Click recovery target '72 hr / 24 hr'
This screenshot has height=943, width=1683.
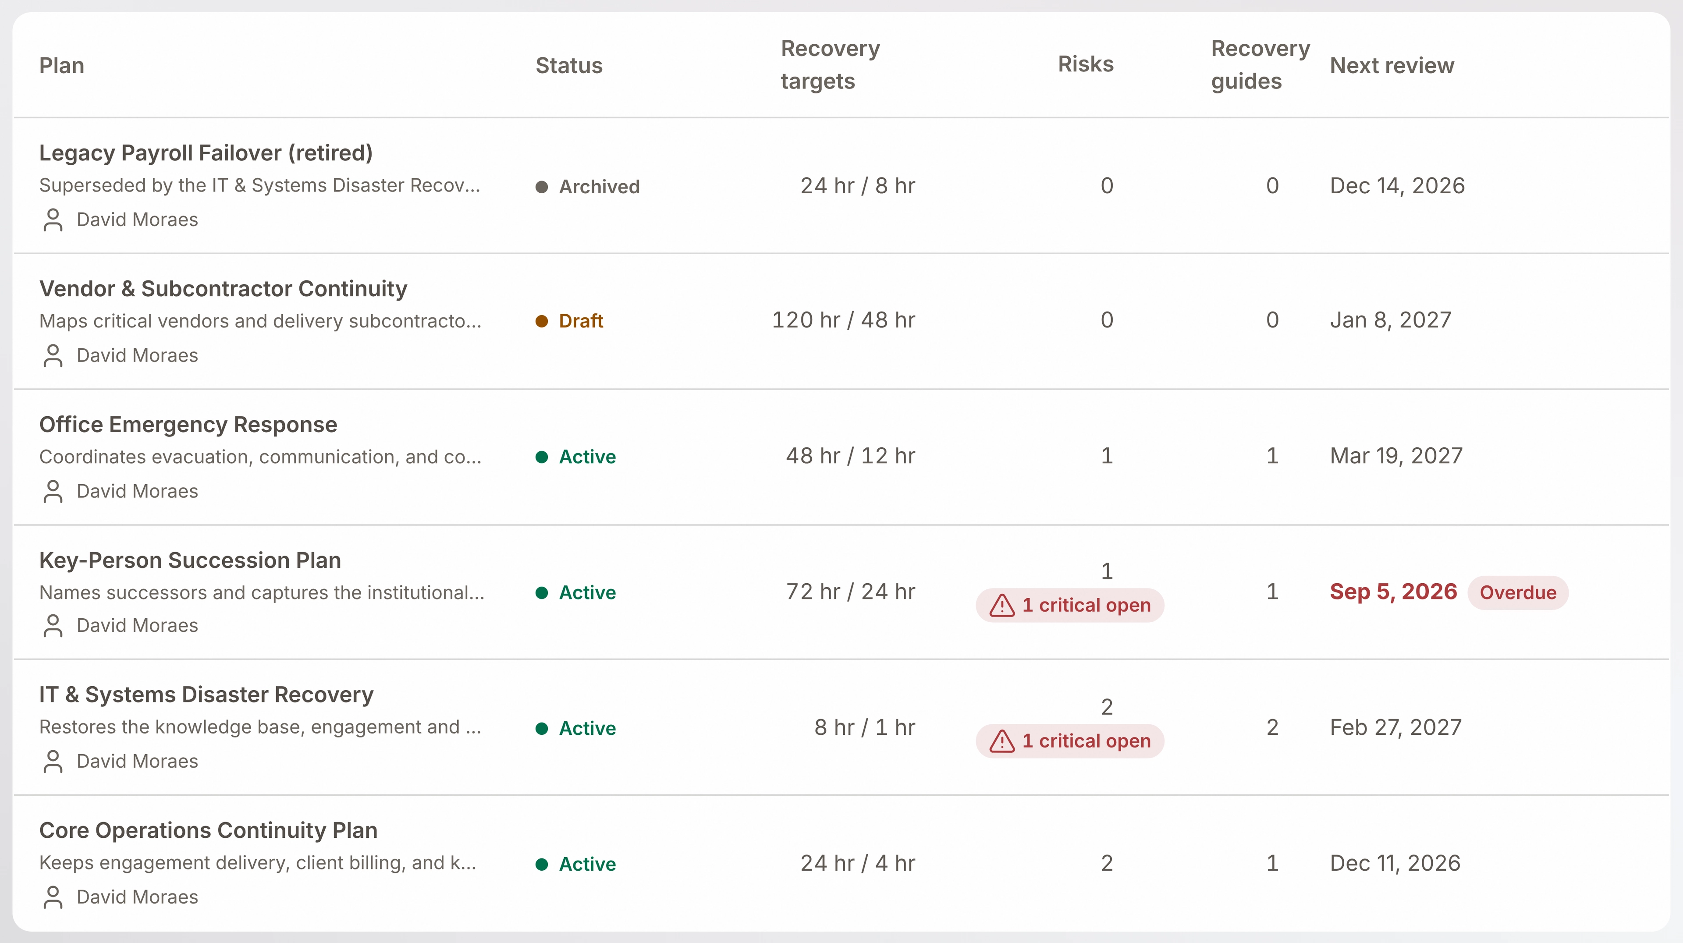(851, 592)
